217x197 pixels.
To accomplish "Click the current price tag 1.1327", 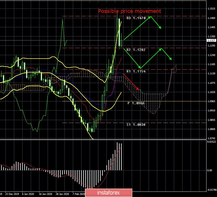I will 211,40.
